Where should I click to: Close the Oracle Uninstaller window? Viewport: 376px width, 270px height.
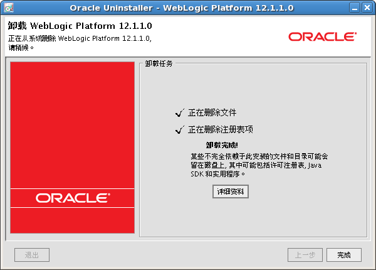[x=367, y=8]
